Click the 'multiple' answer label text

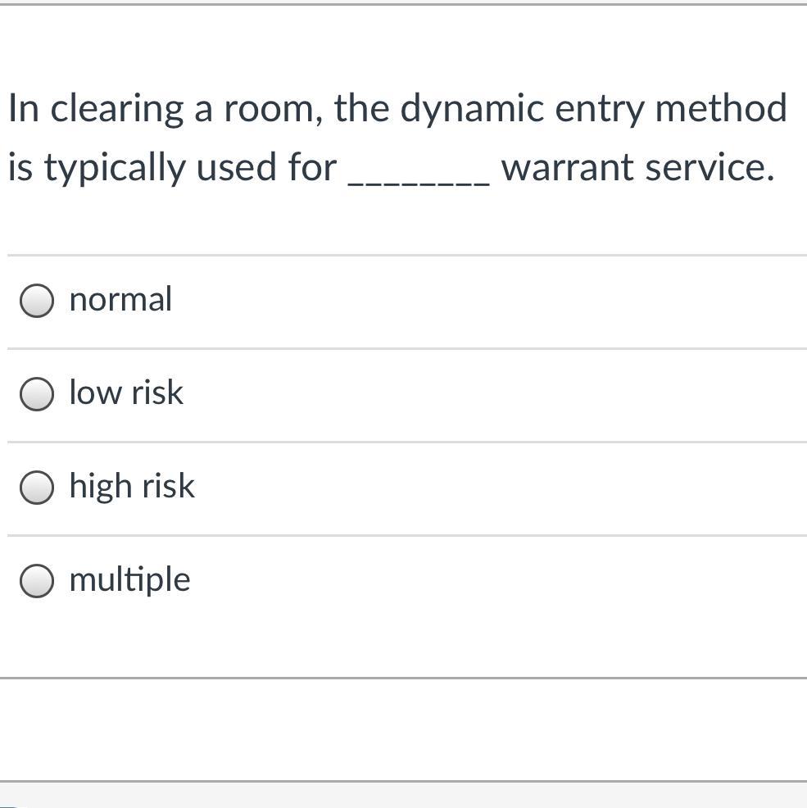(129, 579)
